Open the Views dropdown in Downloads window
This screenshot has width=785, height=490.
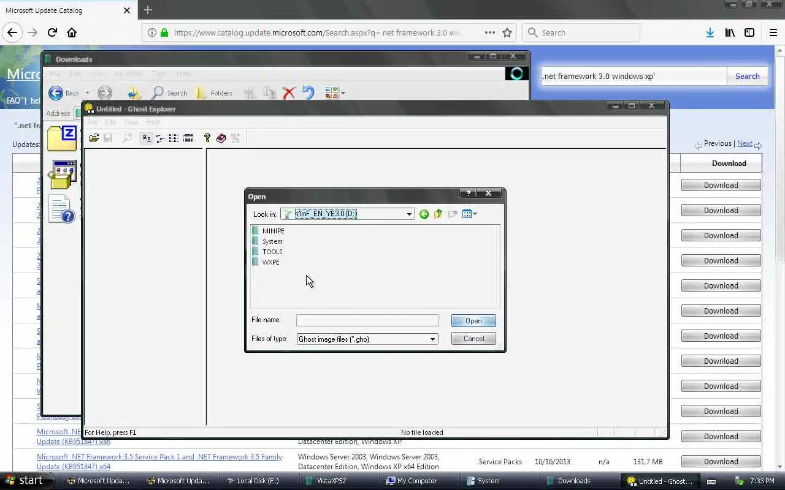tap(335, 93)
